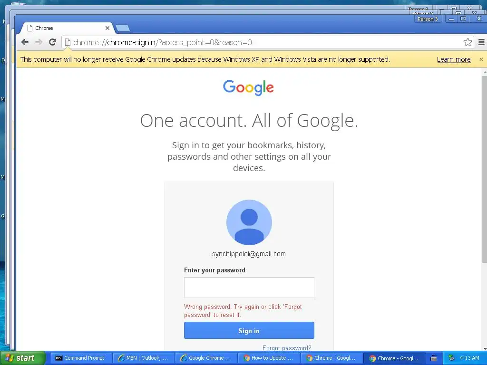Screen dimensions: 487x365
Task: Close the Chrome tab
Action: point(107,28)
